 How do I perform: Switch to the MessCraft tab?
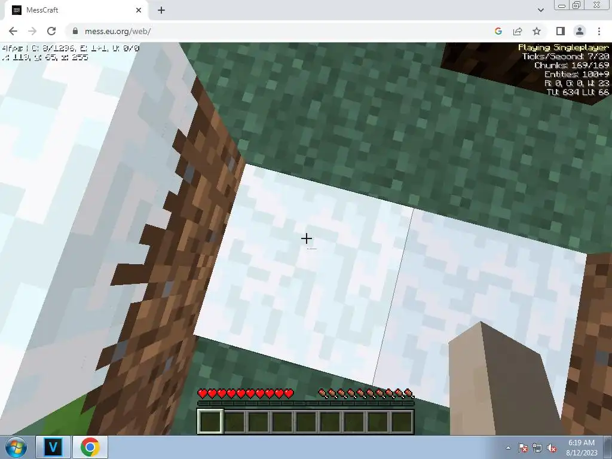76,11
